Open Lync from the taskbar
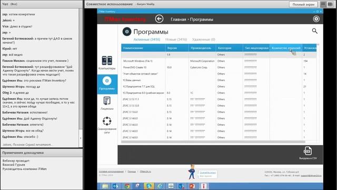This screenshot has width=337, height=190. [182, 186]
